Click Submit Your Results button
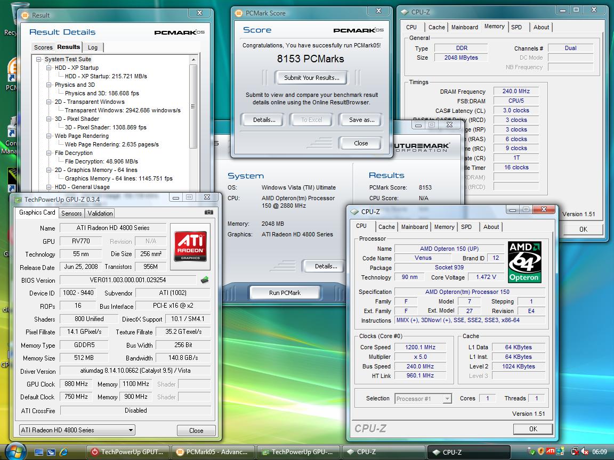Viewport: 614px width, 460px height. pos(312,77)
